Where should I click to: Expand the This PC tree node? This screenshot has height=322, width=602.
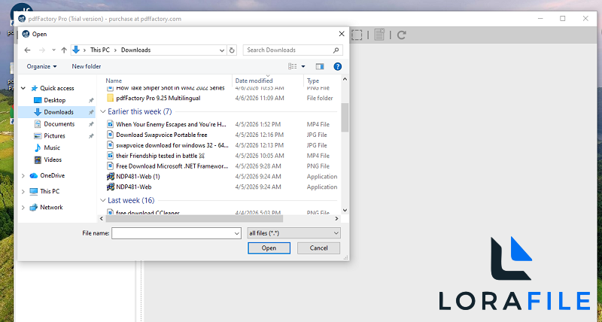23,192
